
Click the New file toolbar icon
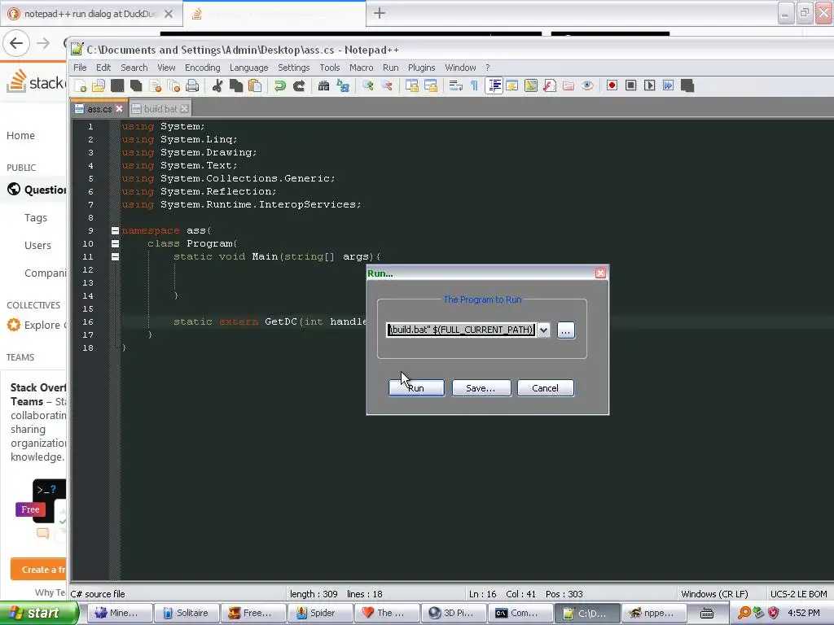point(81,85)
